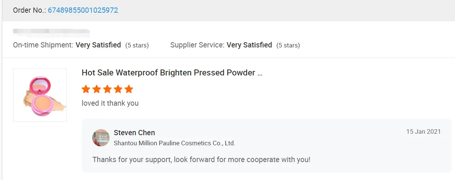Click the first orange rating star

[x=86, y=89]
